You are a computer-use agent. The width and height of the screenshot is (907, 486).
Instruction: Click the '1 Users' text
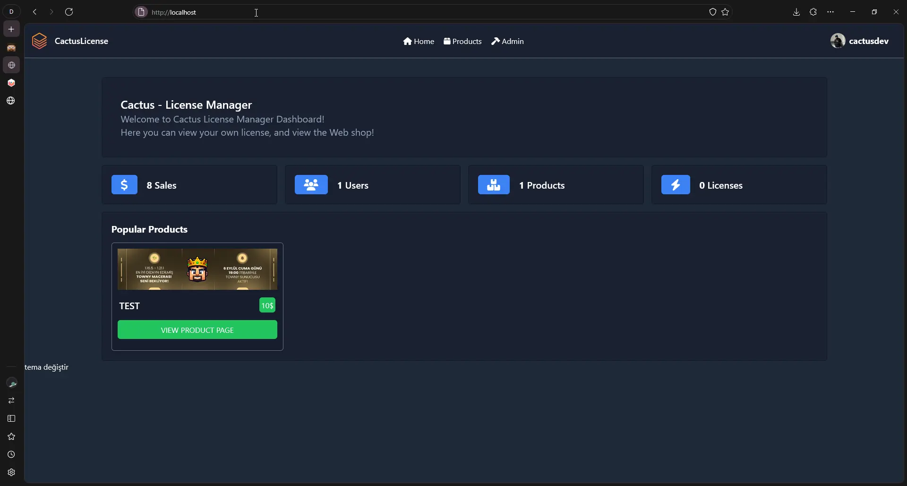coord(353,185)
